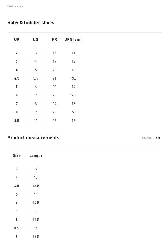Click the SIZE GUIDE heading label

[15, 6]
